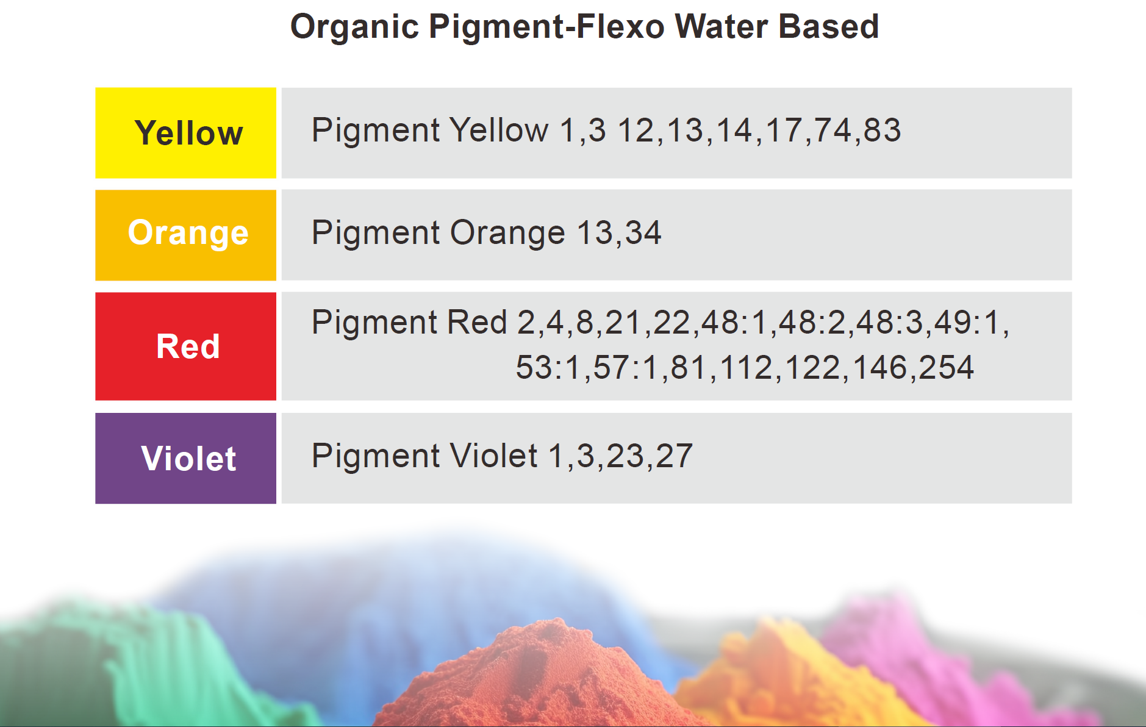Click the first line of Pigment Red numbers
The height and width of the screenshot is (727, 1146).
661,323
